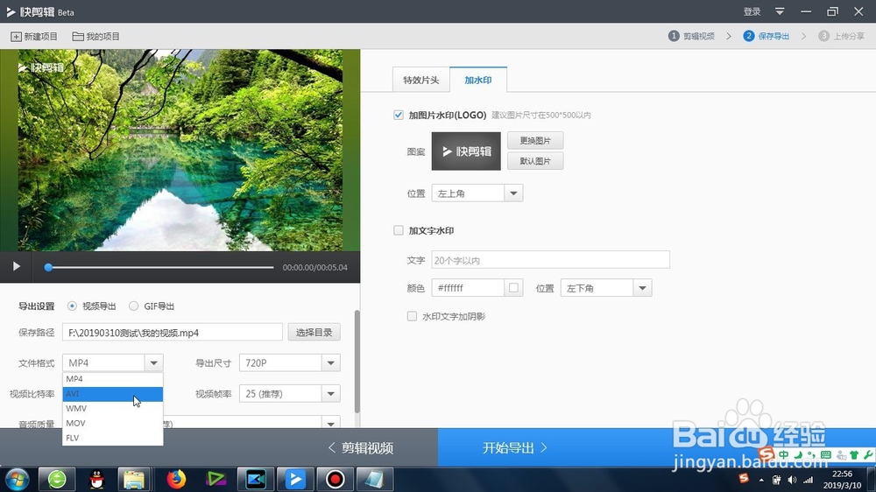Click 登录 to sign in
Screen dimensions: 876x492
pyautogui.click(x=752, y=11)
